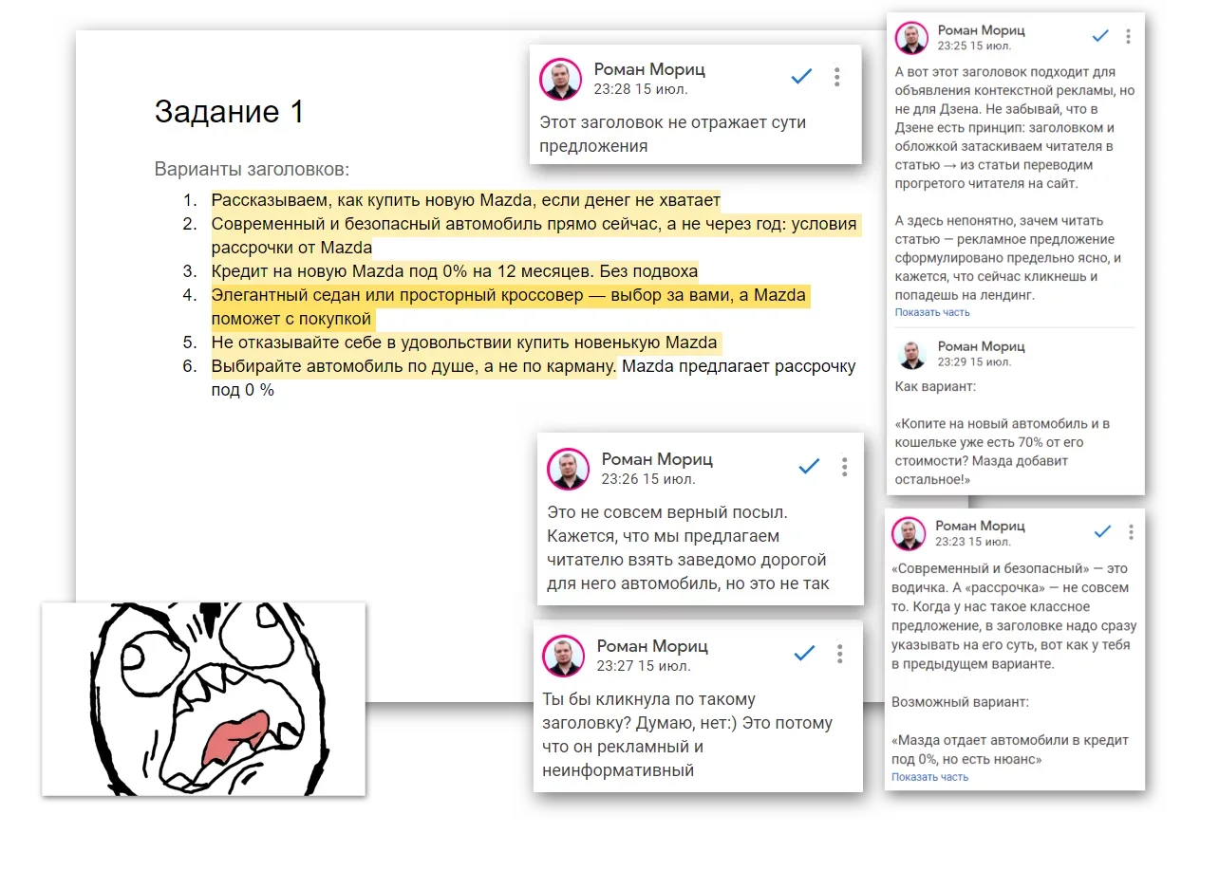Open three-dot menu on 23:27 comment
The image size is (1219, 870).
coord(839,653)
